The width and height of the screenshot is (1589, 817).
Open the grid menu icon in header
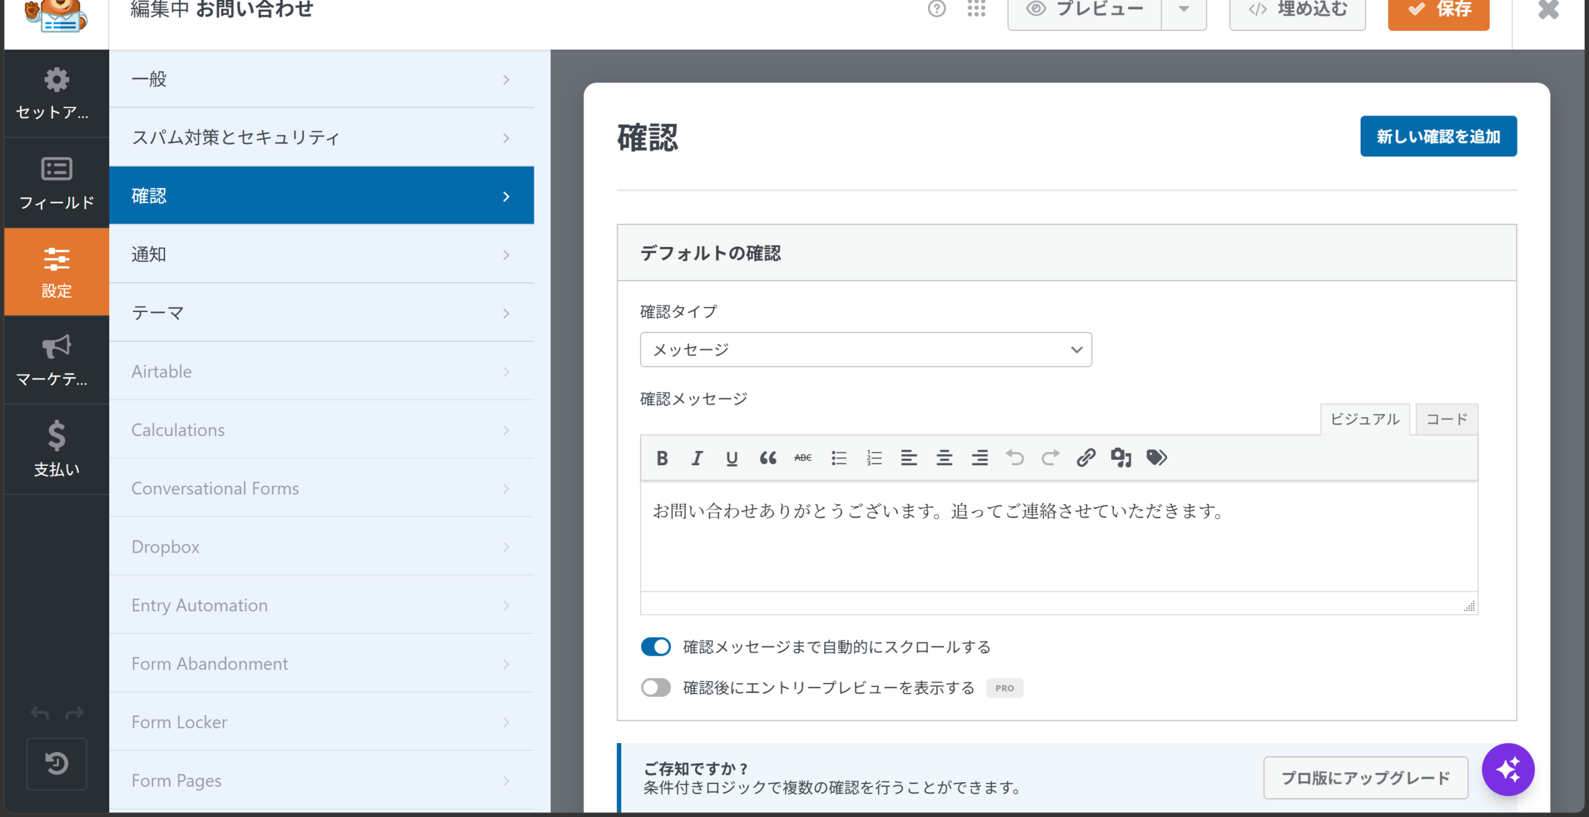(976, 8)
